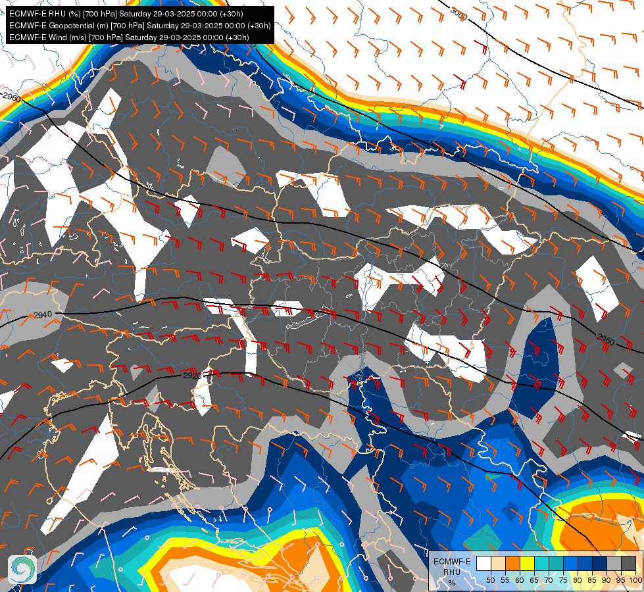Click the 2920 geopotential contour label
The height and width of the screenshot is (592, 644).
coord(192,376)
